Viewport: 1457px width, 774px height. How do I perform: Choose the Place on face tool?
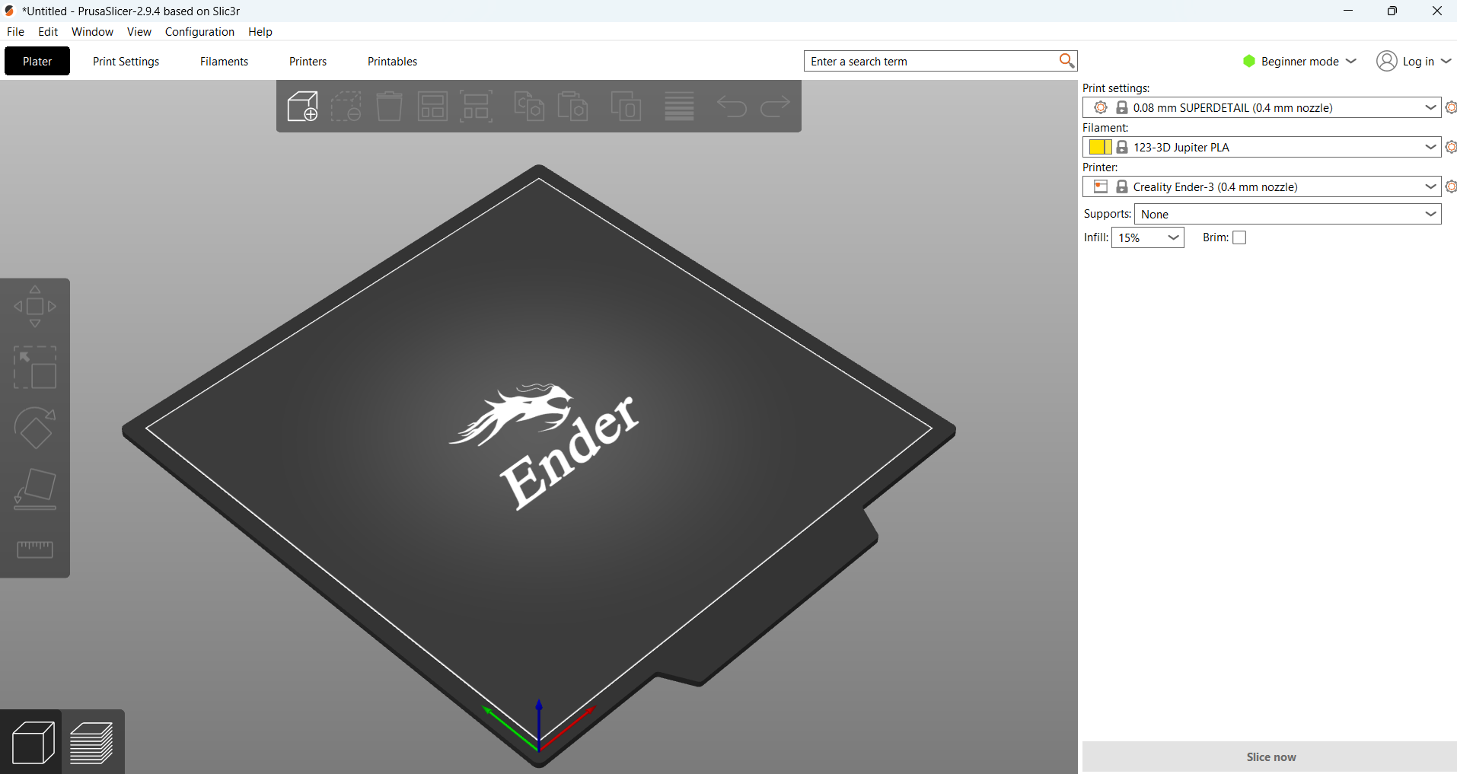coord(35,489)
